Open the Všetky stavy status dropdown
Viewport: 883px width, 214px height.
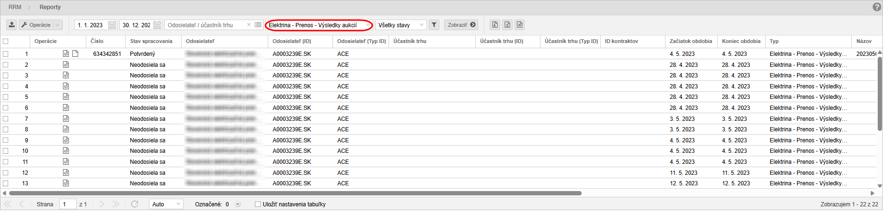coord(421,25)
